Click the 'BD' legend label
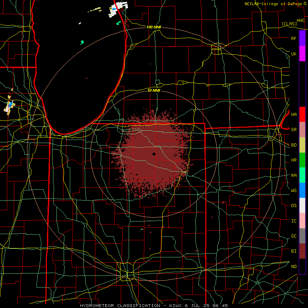308x308 pixels. pos(294,145)
